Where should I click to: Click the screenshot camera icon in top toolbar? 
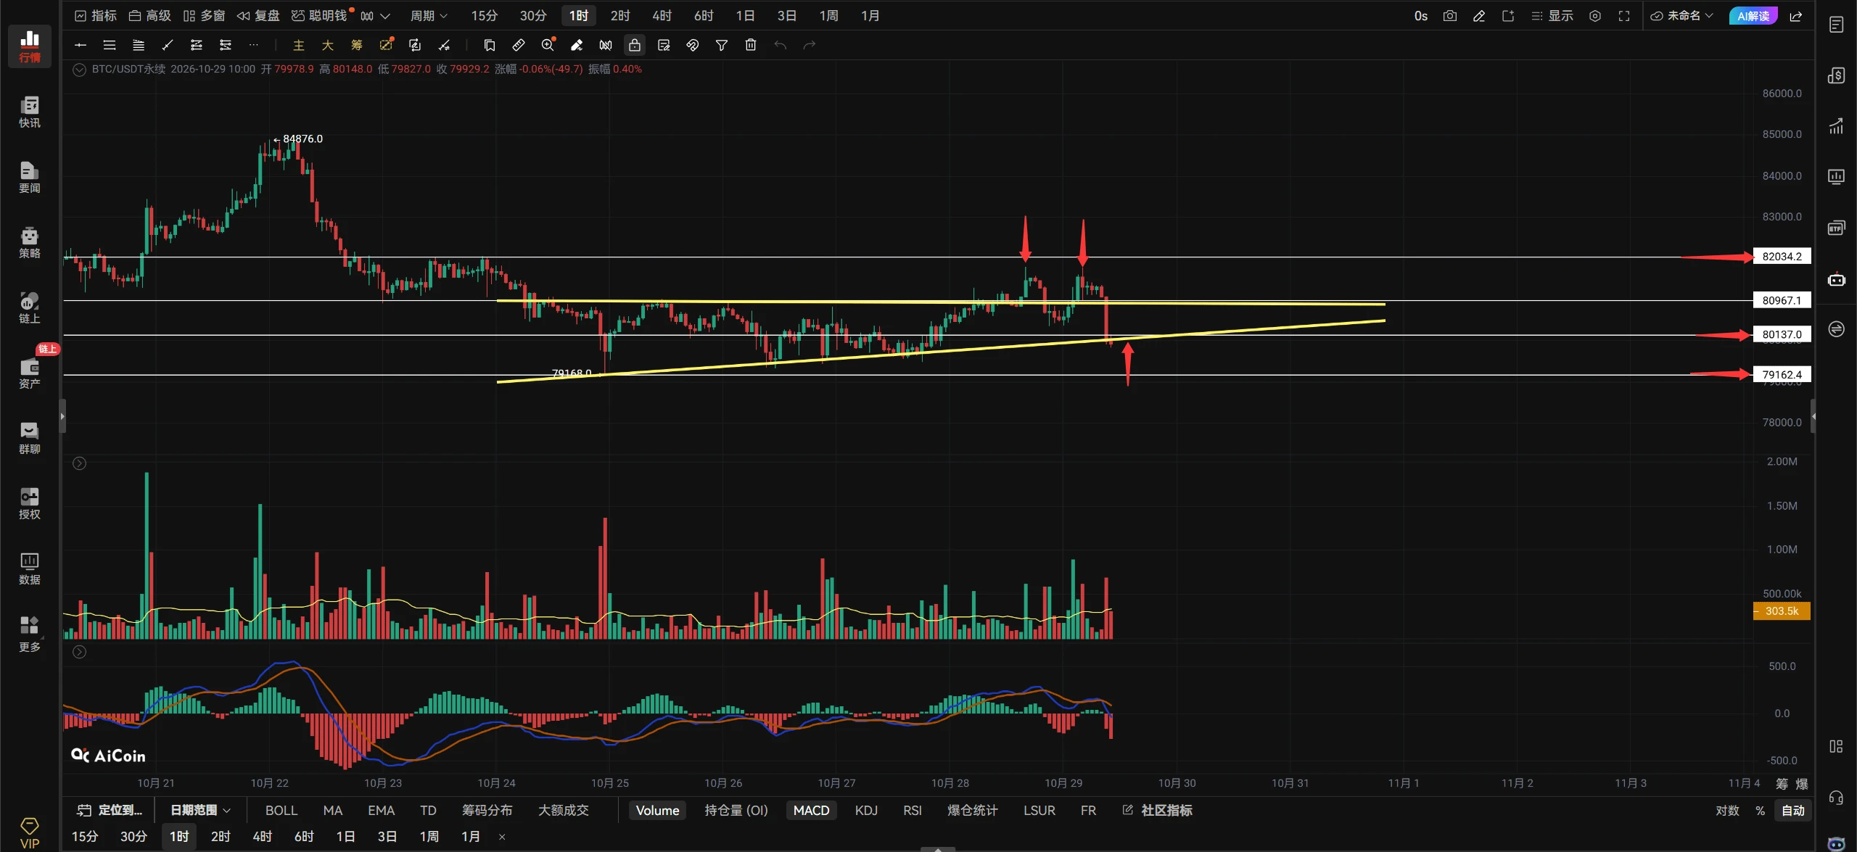tap(1449, 16)
